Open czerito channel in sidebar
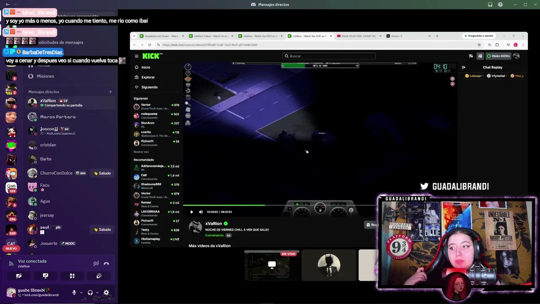This screenshot has height=304, width=540. coord(157,134)
